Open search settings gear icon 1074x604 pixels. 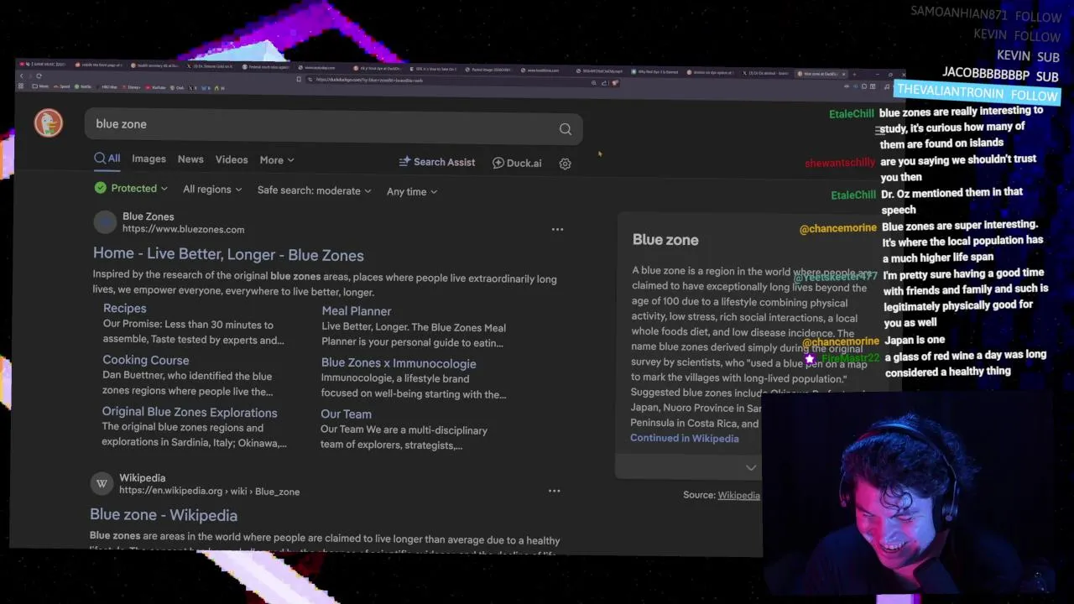(x=565, y=164)
